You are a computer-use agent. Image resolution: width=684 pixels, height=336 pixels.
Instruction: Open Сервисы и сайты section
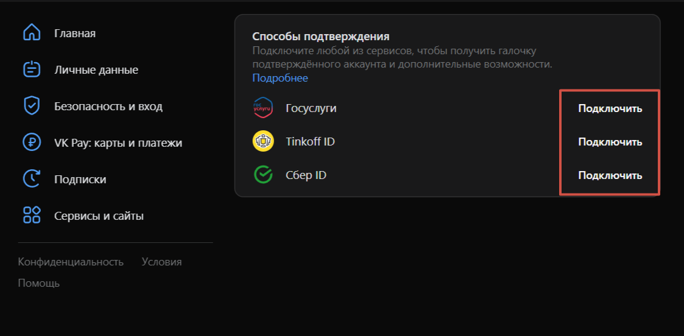point(99,215)
